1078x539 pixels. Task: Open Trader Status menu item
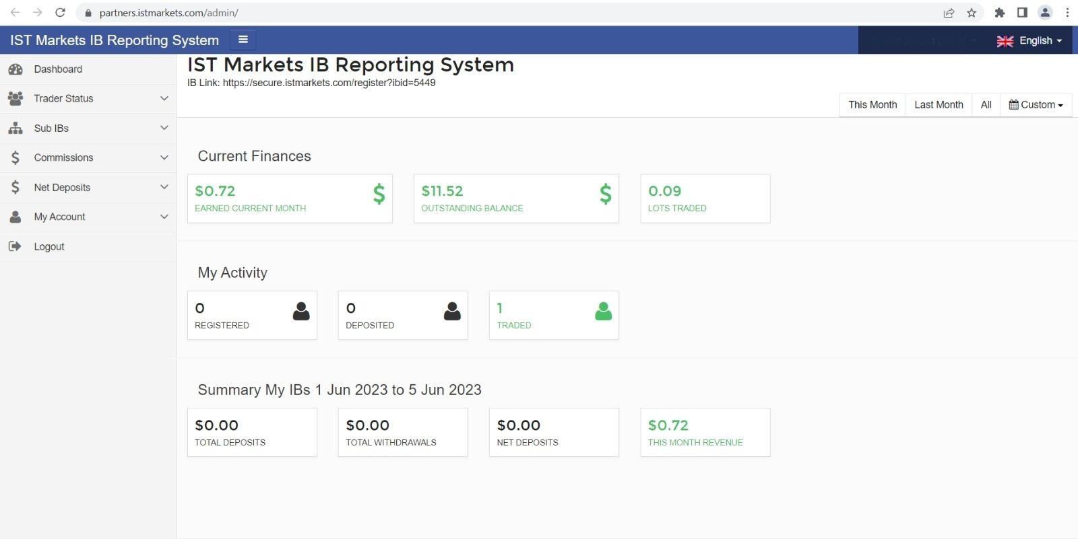pyautogui.click(x=88, y=98)
